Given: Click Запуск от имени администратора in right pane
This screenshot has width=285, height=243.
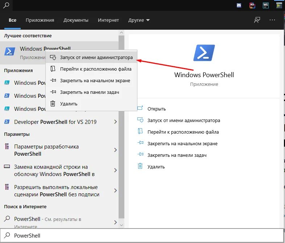Looking at the screenshot, I should (x=183, y=121).
